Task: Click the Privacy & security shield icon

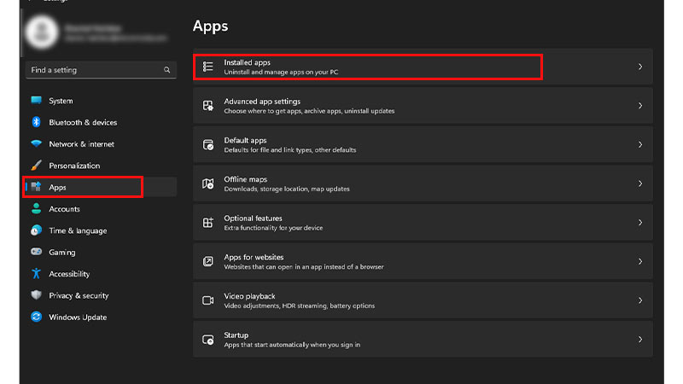Action: point(36,295)
